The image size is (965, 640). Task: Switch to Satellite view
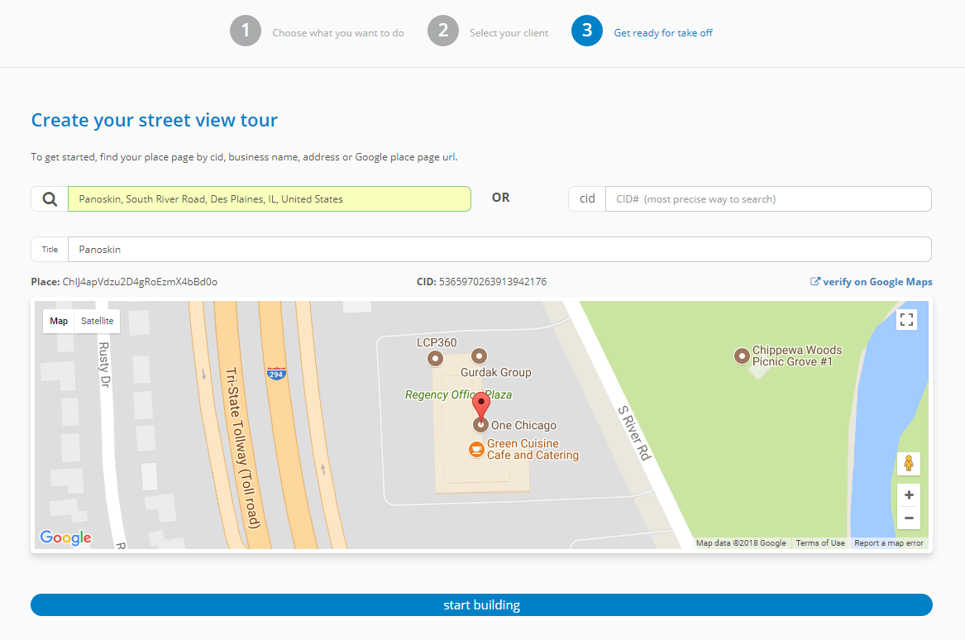(x=97, y=321)
